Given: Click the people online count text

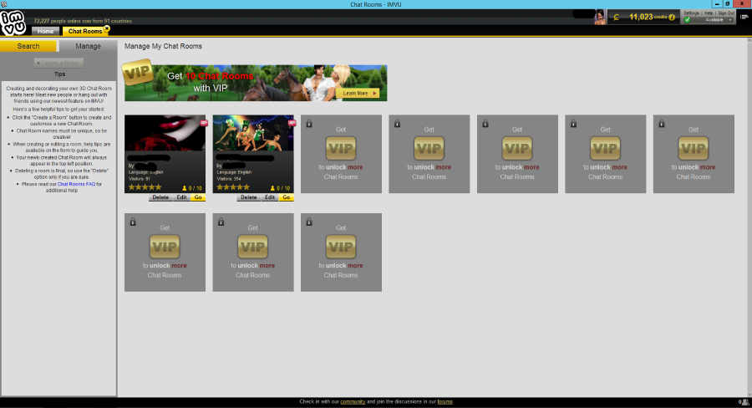Looking at the screenshot, I should click(x=83, y=21).
